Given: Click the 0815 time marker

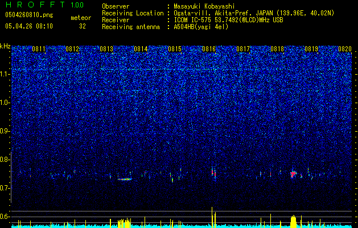Looking at the screenshot, I should [175, 49].
